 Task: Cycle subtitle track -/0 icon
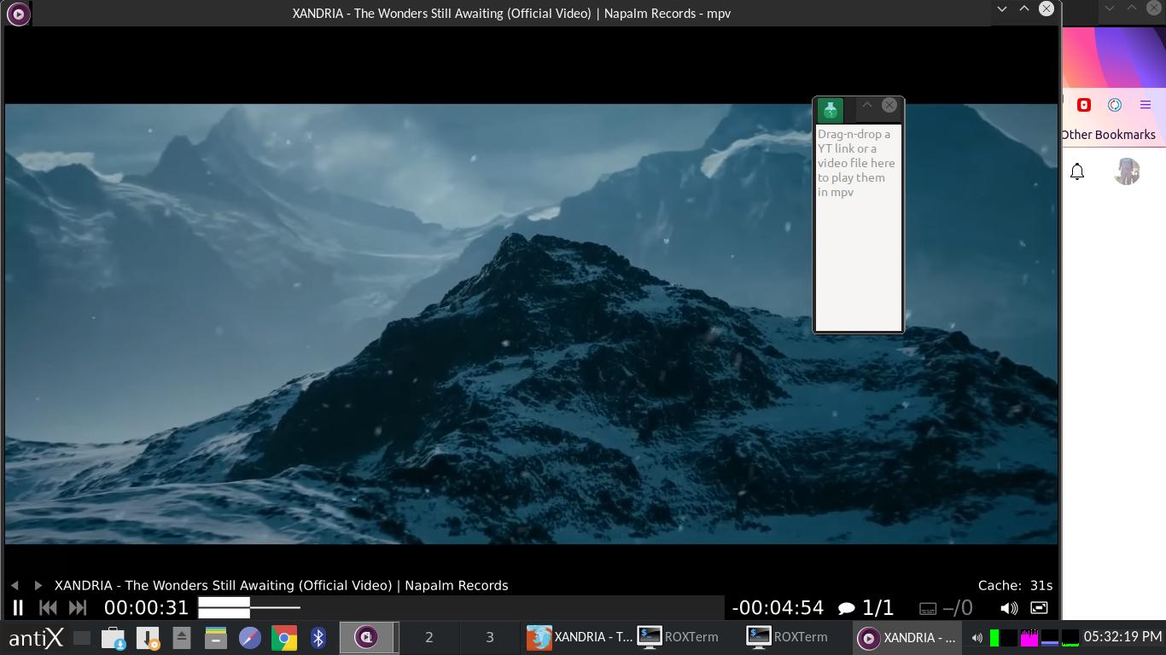coord(946,608)
